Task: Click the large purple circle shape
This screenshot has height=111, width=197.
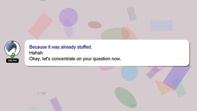Action: pyautogui.click(x=68, y=17)
